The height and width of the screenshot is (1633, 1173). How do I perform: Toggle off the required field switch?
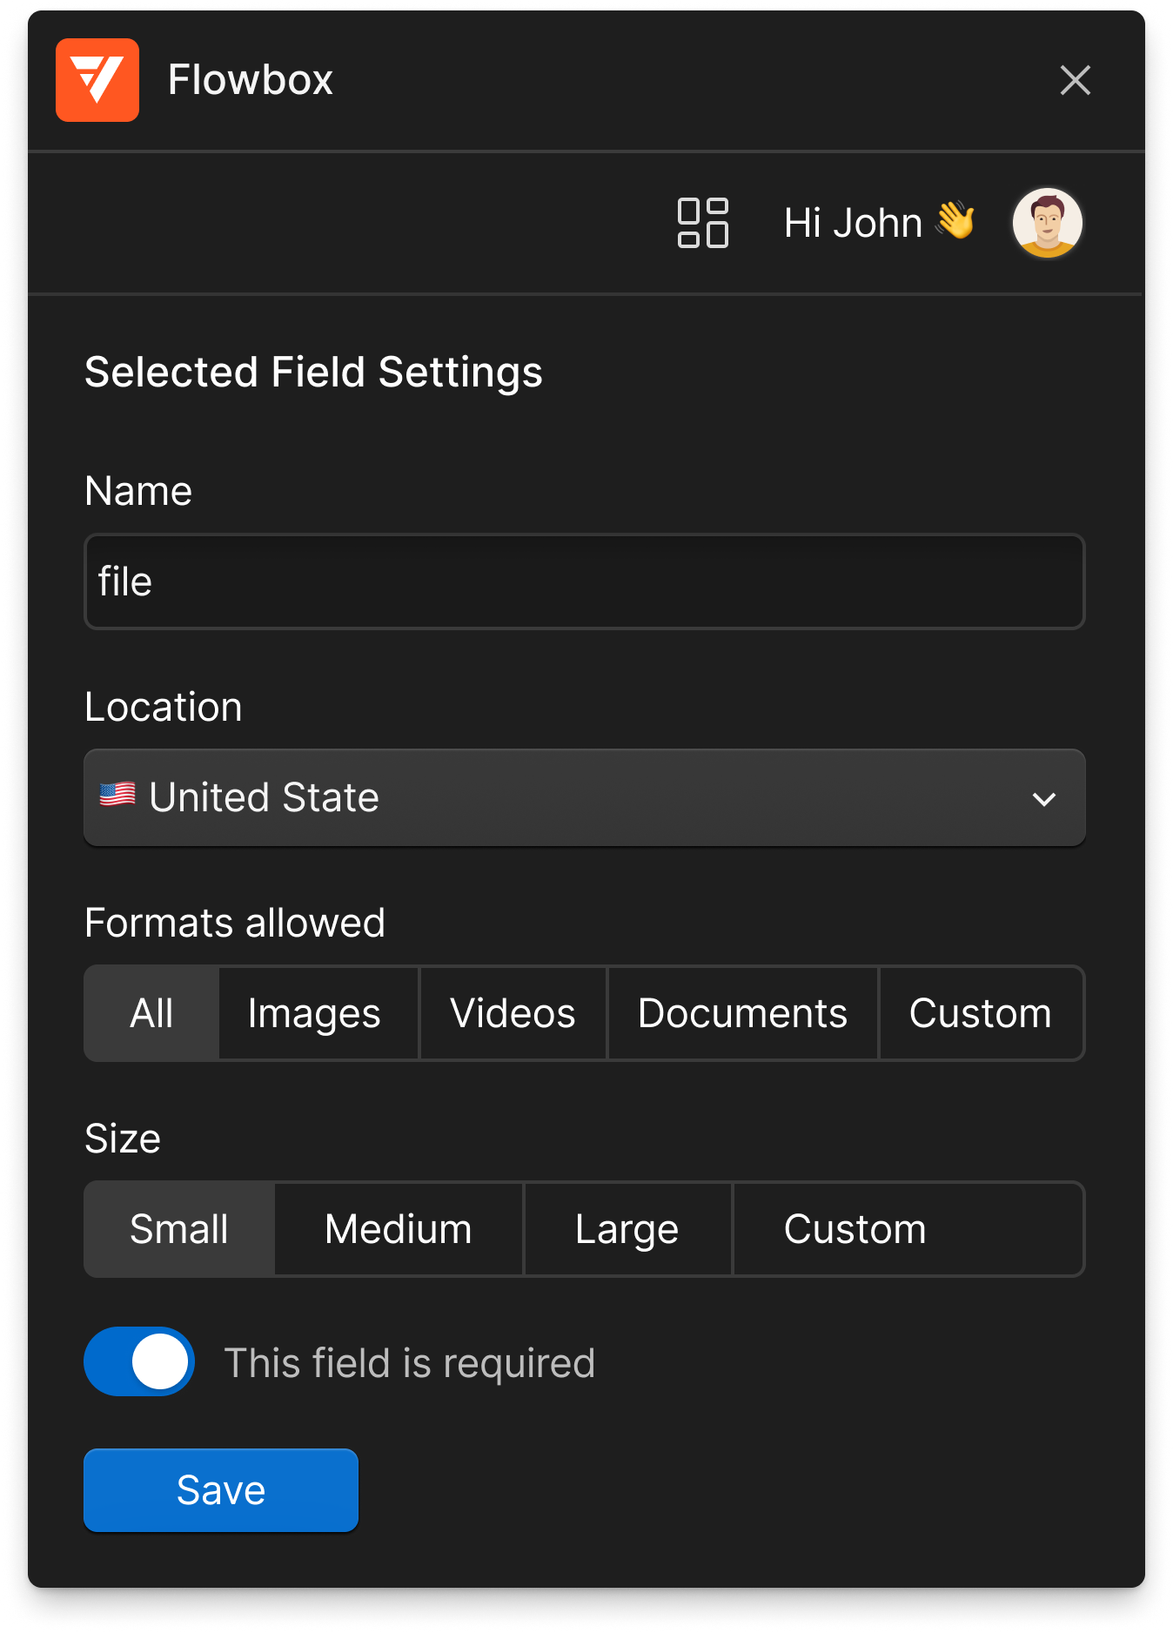click(139, 1361)
